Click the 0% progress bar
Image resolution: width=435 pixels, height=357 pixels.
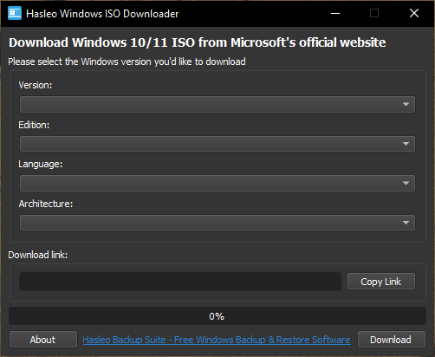point(217,316)
